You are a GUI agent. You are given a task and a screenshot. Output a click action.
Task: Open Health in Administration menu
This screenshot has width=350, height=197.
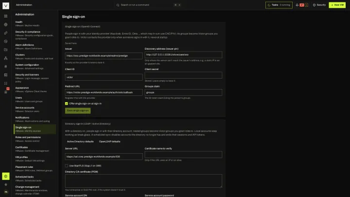35,24
